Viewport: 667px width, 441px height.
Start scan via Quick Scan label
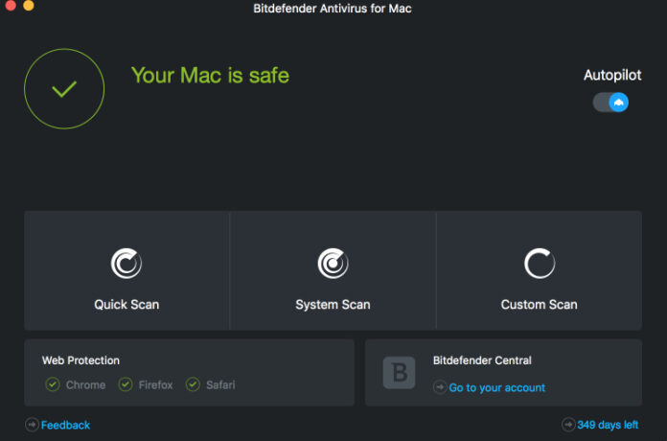point(126,305)
